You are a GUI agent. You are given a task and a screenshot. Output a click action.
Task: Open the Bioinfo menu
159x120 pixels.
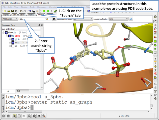coord(24,7)
